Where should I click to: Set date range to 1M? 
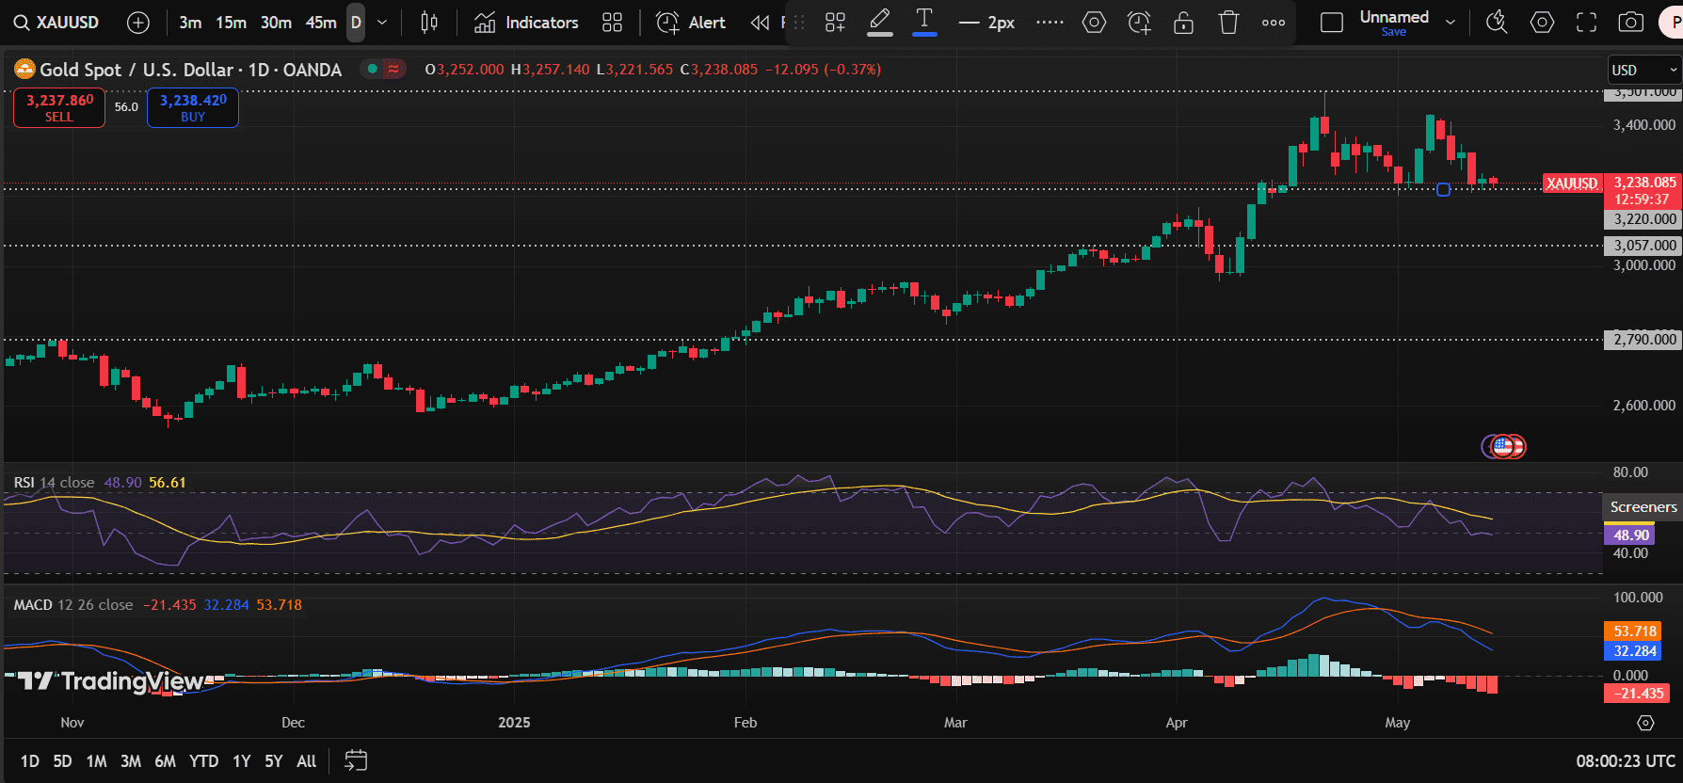pos(96,760)
